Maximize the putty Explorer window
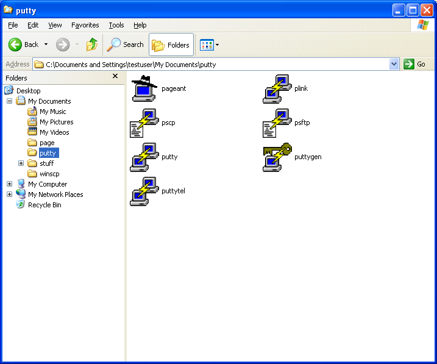 coord(413,10)
